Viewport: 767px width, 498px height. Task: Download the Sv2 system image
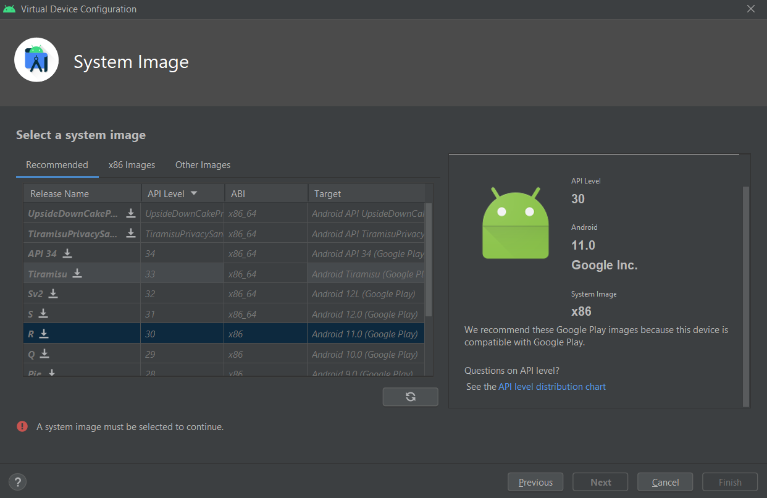tap(53, 293)
